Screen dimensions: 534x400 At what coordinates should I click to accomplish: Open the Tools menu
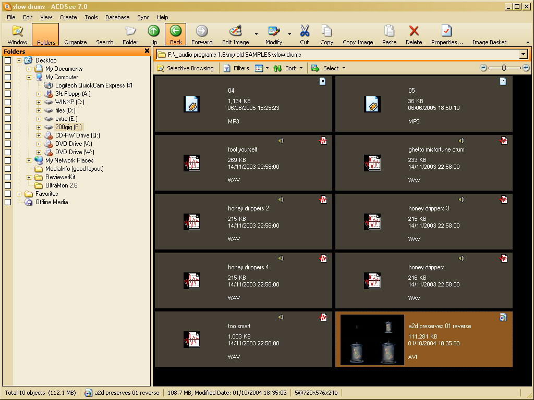91,17
